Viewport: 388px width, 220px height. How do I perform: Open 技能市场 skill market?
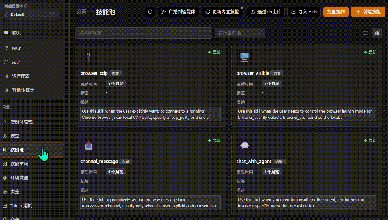tap(32, 164)
